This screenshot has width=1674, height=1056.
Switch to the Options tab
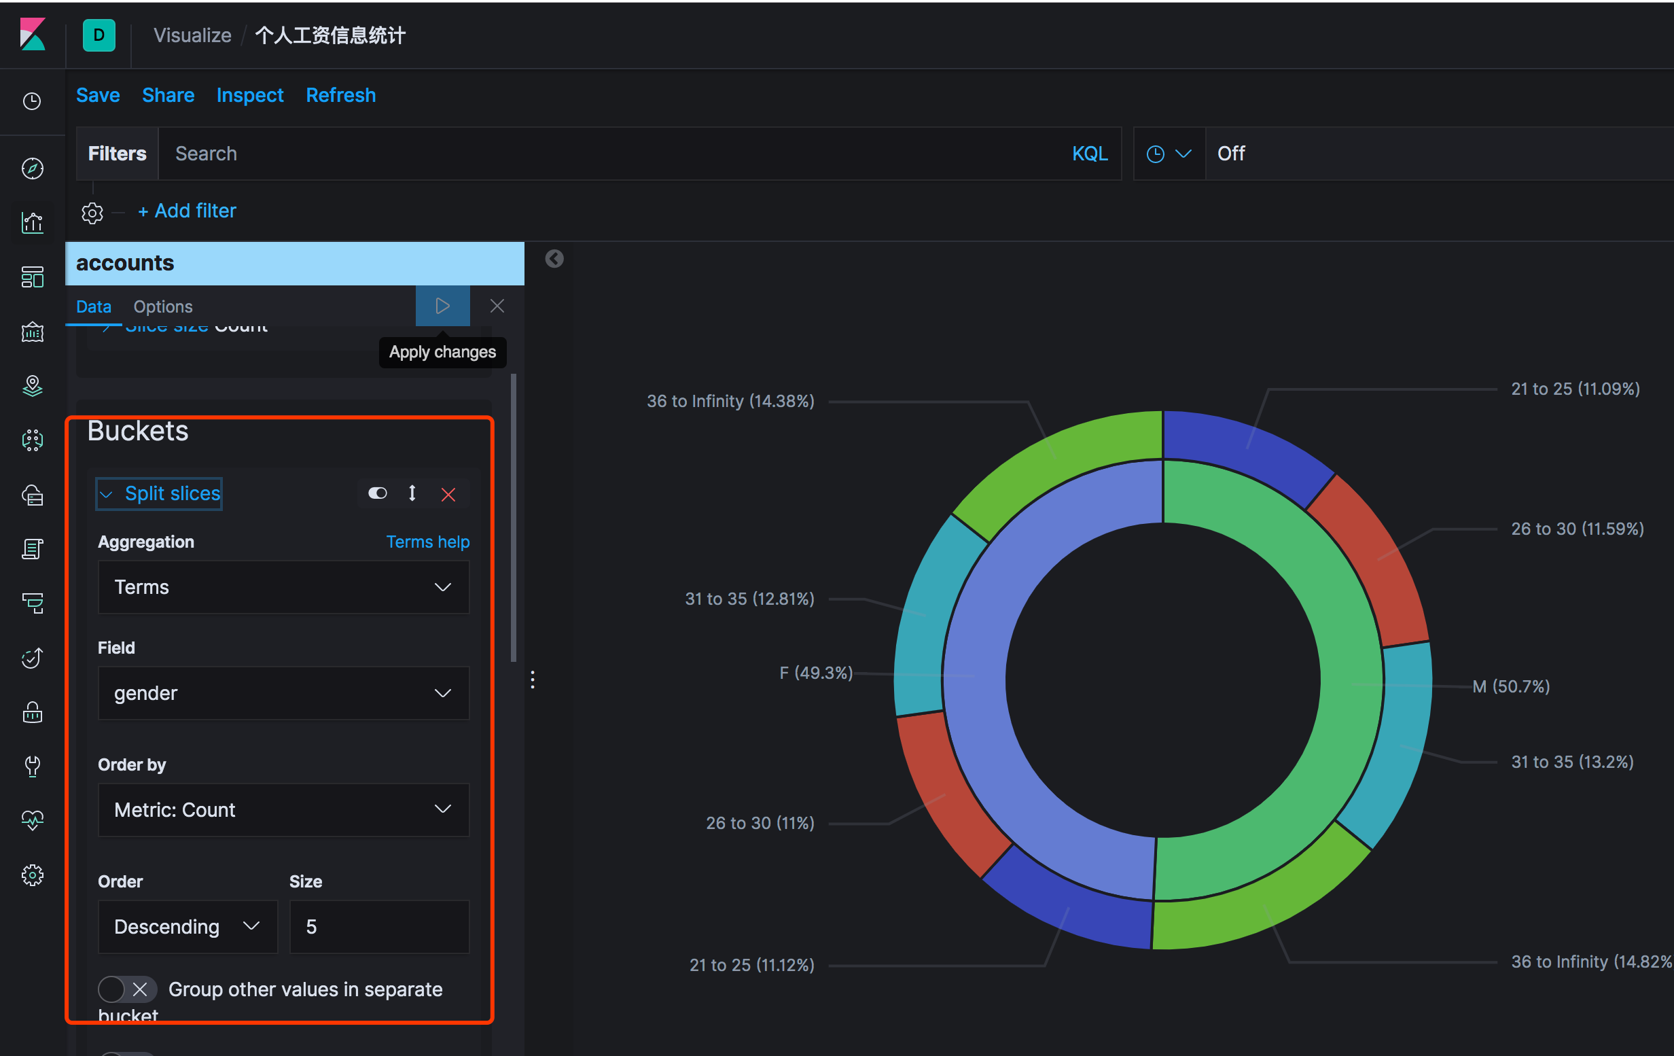coord(162,306)
